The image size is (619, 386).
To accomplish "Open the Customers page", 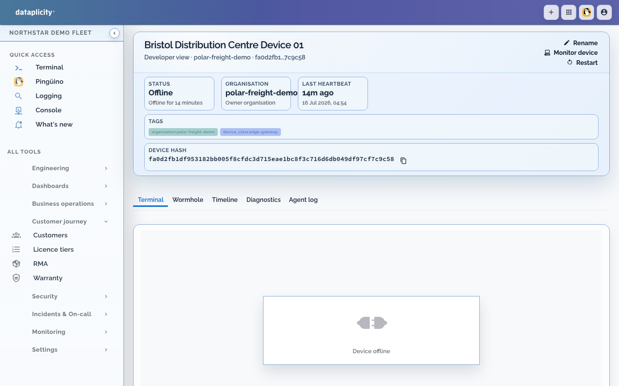I will pos(50,235).
